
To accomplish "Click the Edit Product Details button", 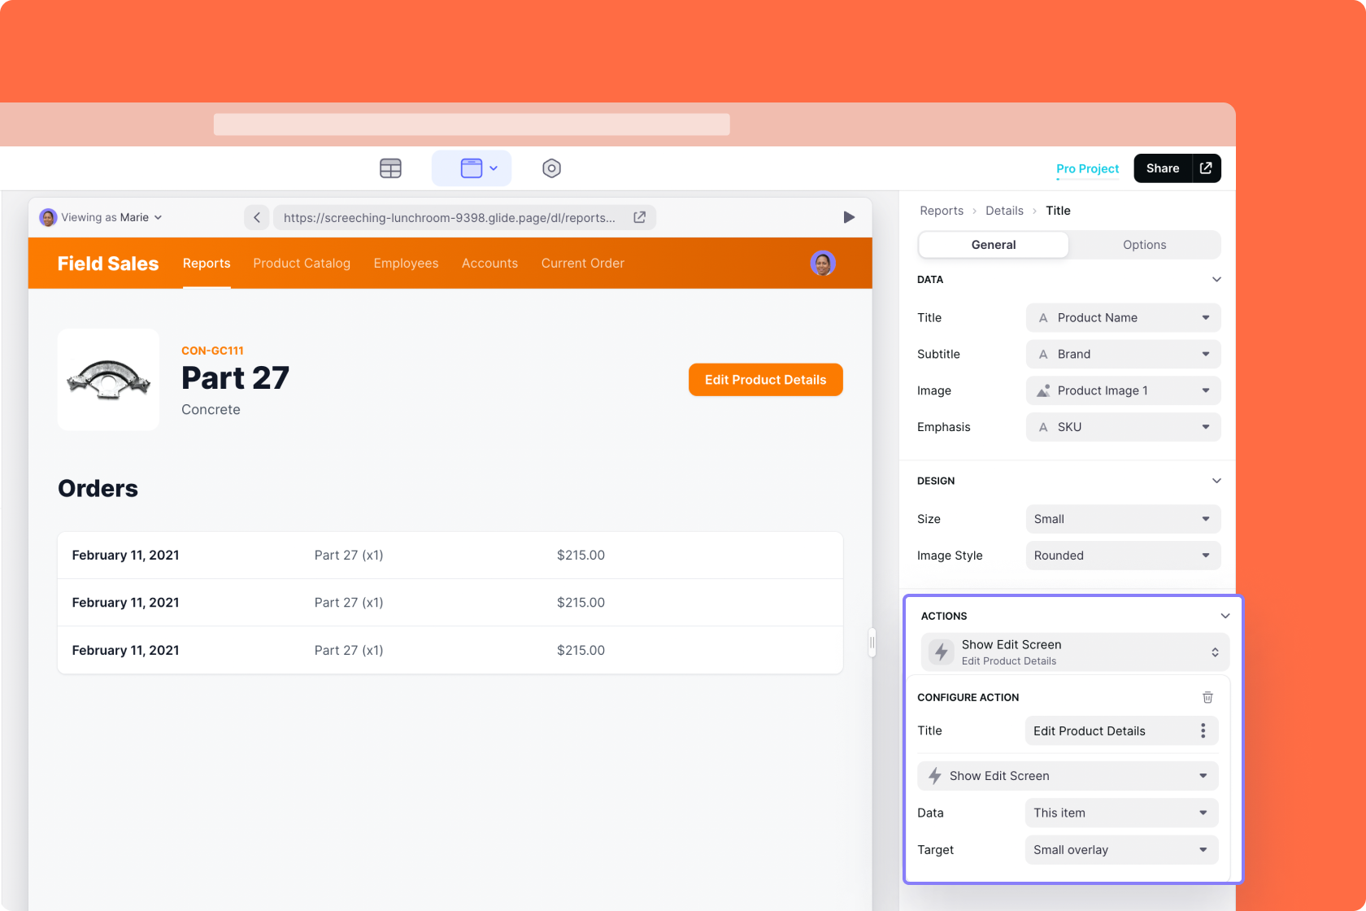I will 765,380.
